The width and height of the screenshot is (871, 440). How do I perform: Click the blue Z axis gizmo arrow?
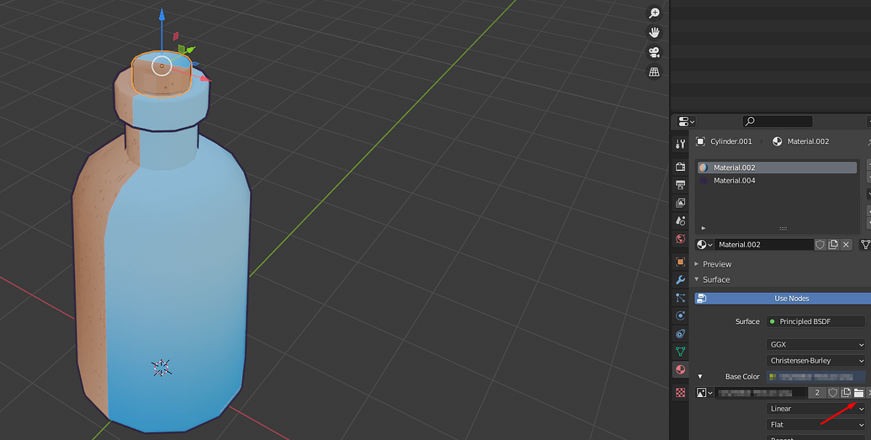click(162, 17)
